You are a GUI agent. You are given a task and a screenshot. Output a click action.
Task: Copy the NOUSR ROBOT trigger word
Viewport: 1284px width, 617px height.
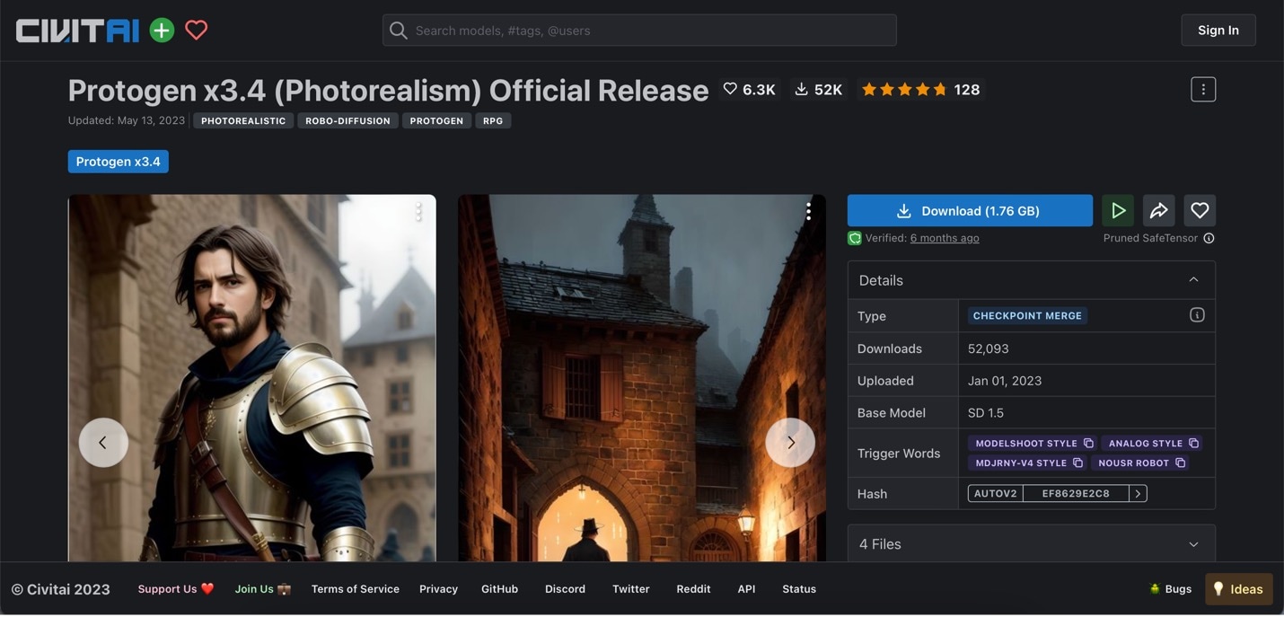click(1181, 463)
